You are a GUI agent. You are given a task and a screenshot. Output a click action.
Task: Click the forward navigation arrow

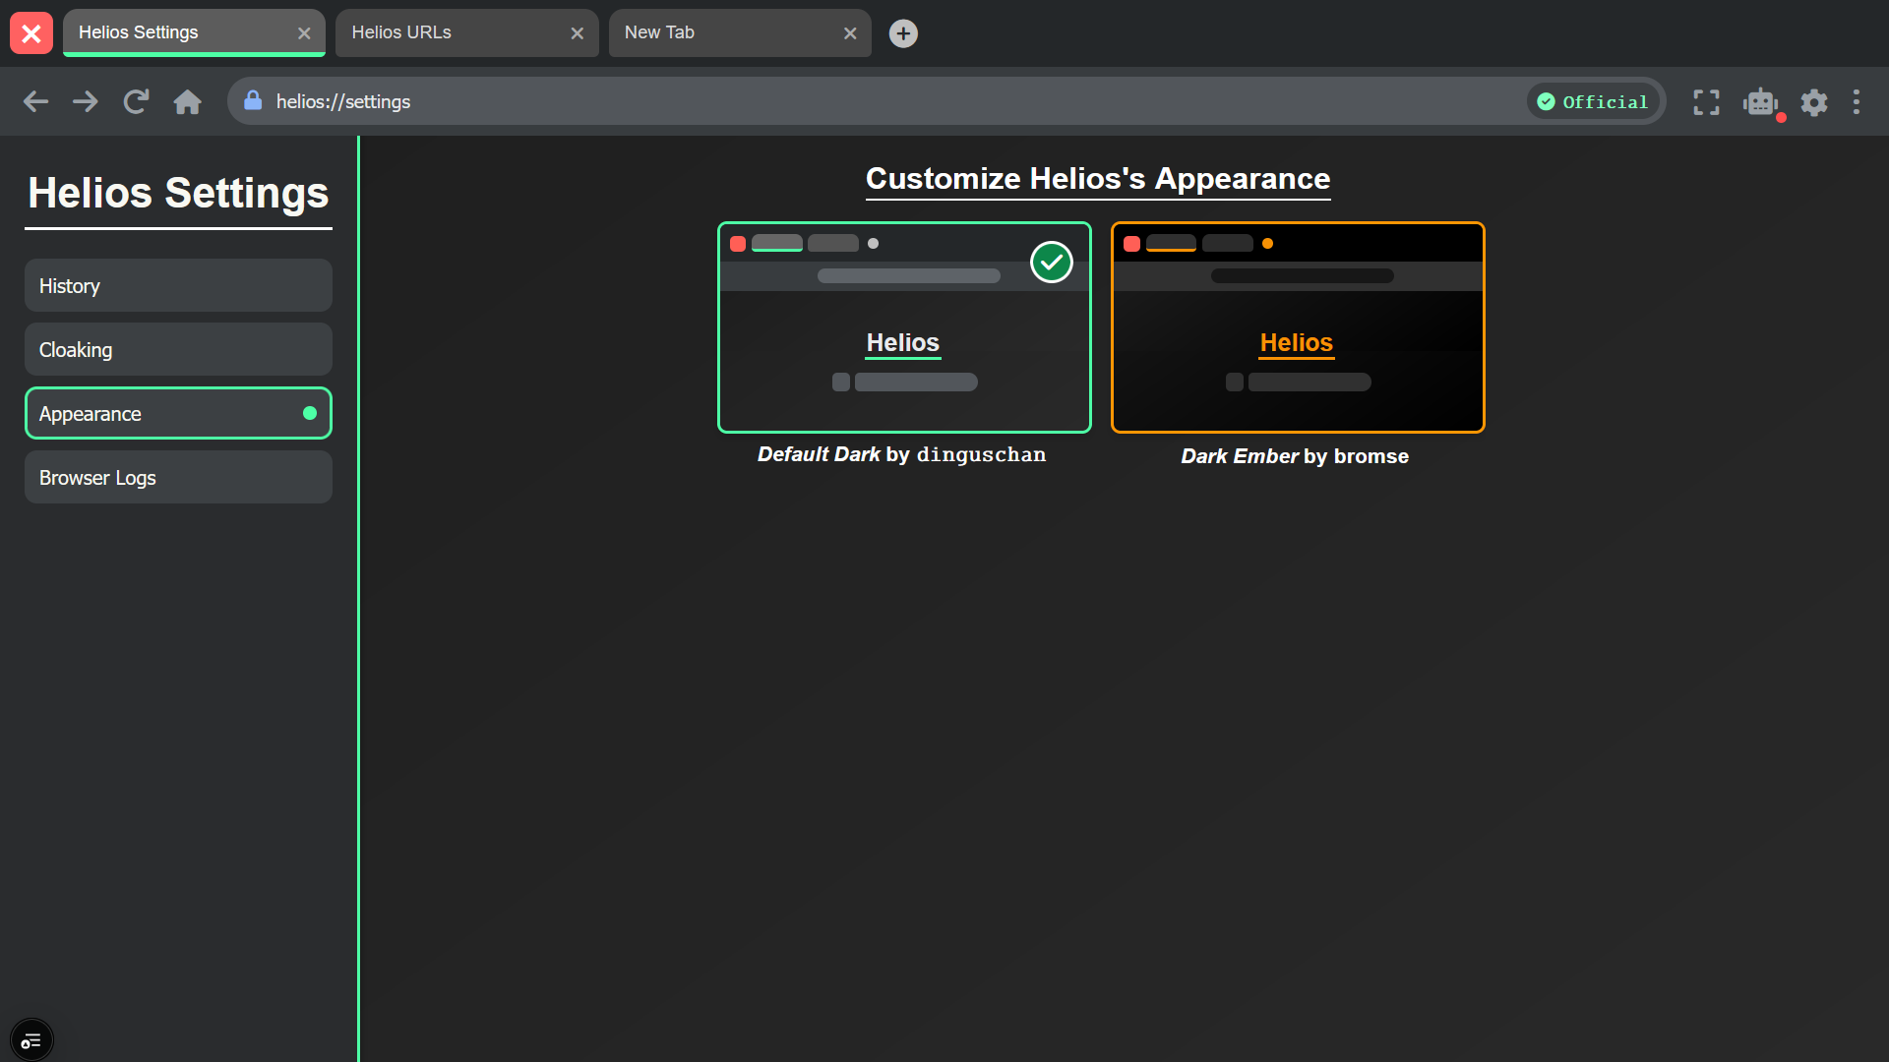coord(86,101)
